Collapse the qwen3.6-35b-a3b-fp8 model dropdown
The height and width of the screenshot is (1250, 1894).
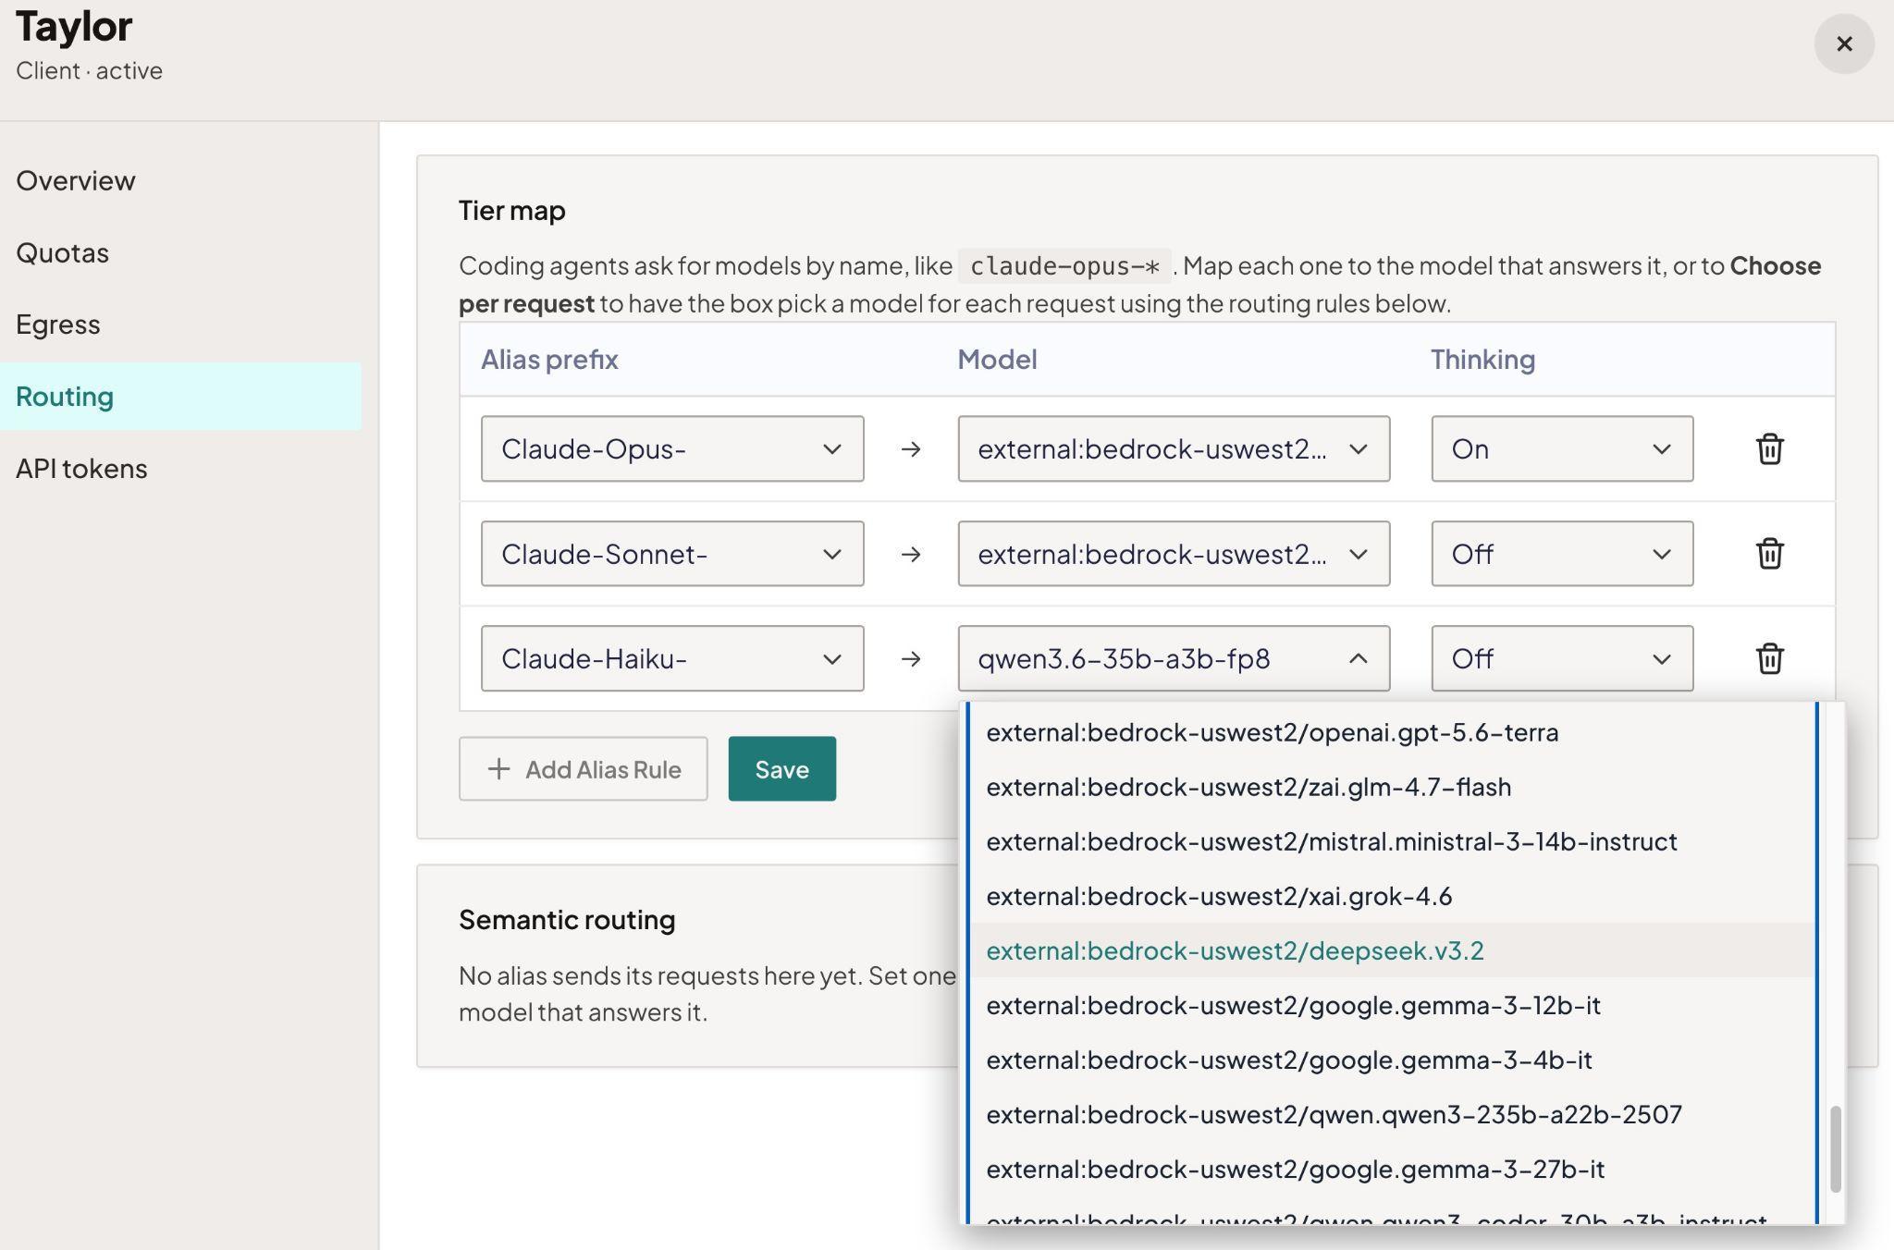pos(1174,658)
